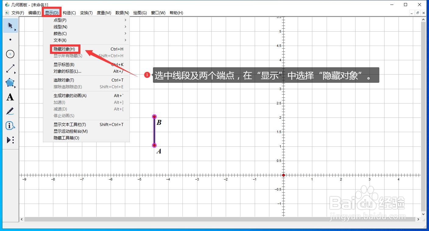Open the 构造 menu

pos(69,13)
